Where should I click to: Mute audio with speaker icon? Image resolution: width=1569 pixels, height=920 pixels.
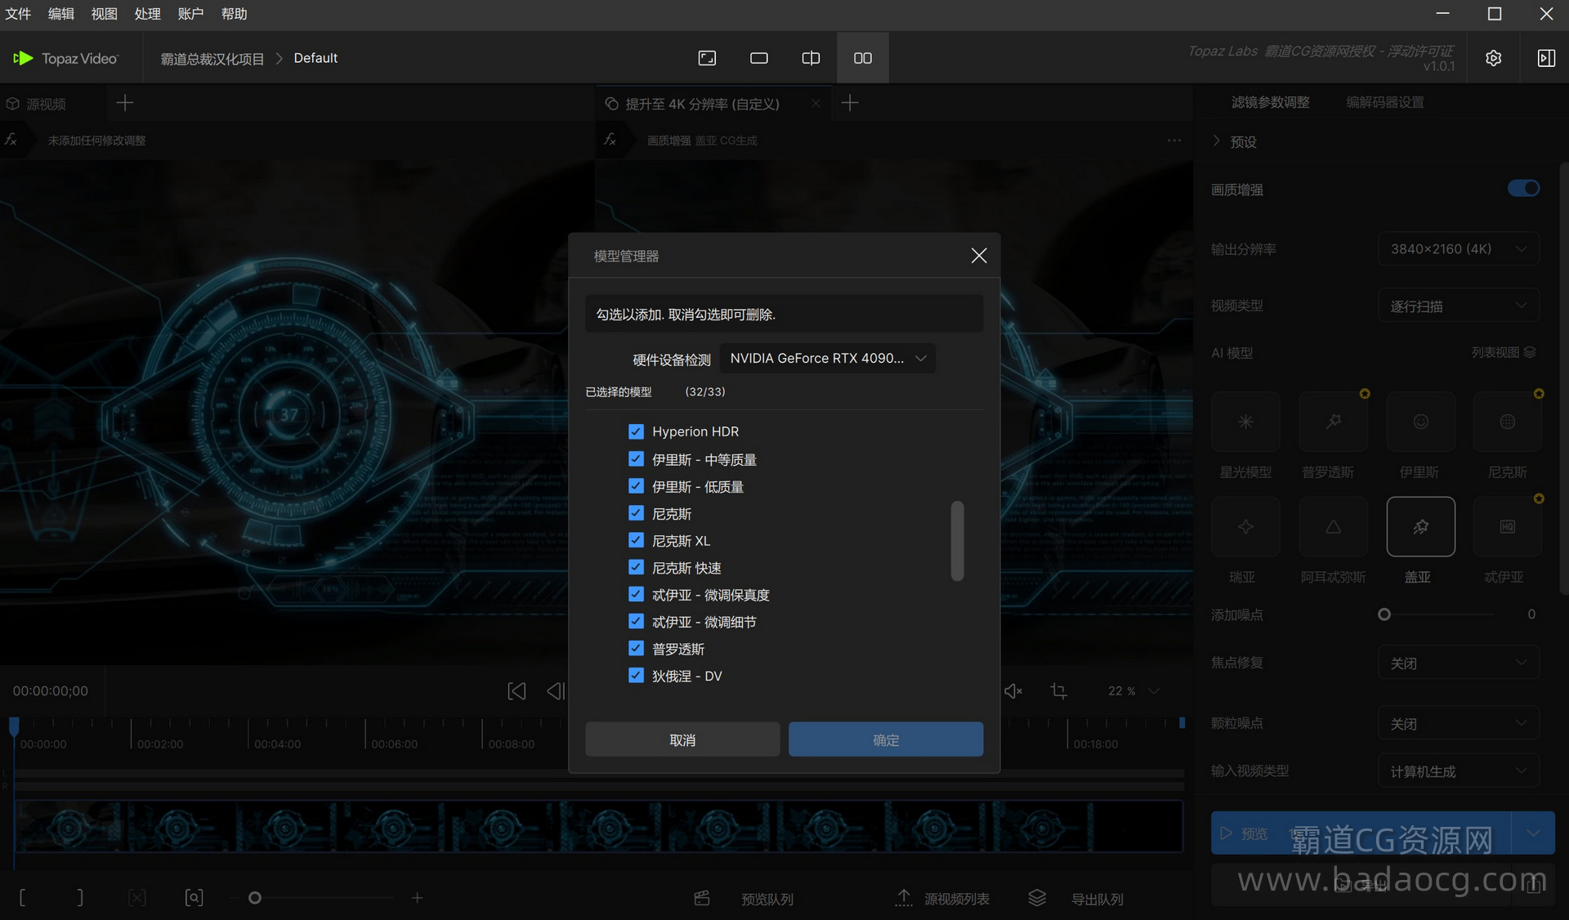(1012, 691)
